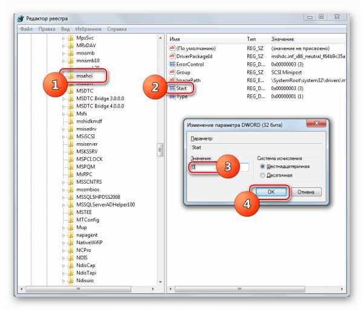Select the NdisTapi registry key

[86, 273]
